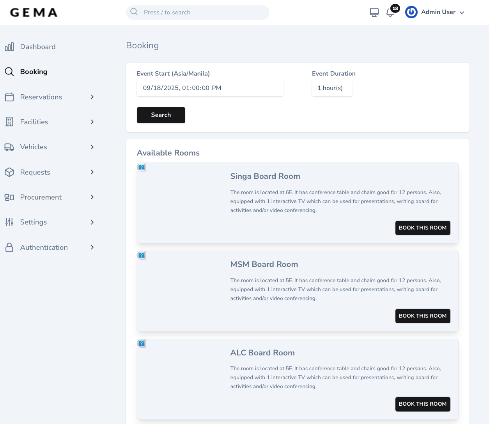This screenshot has width=489, height=424.
Task: Select the Dashboard bar chart icon
Action: (9, 46)
